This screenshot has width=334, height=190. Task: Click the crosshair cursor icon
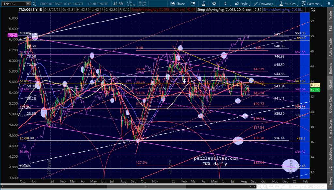click(277, 187)
